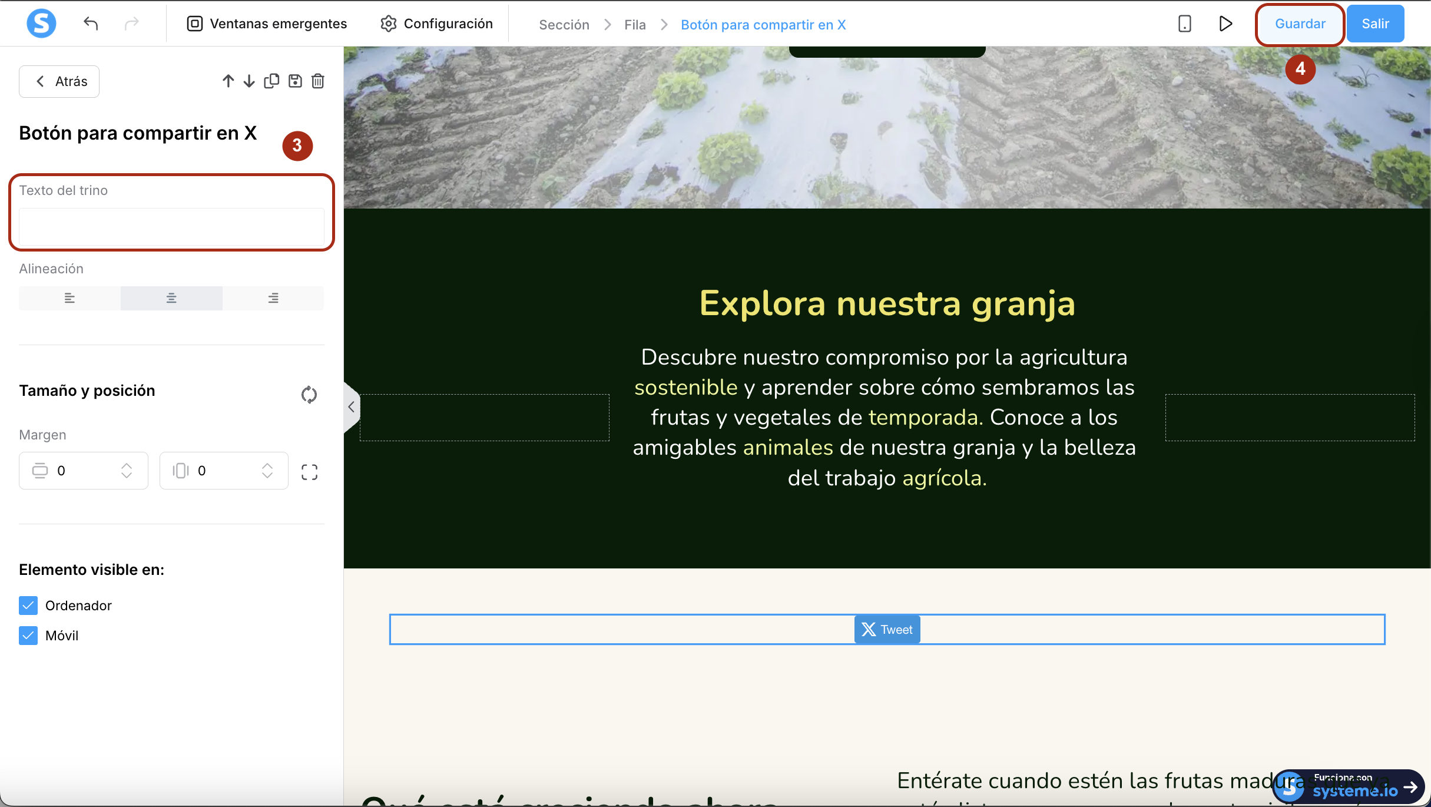1431x807 pixels.
Task: Delete the element with trash icon
Action: point(318,81)
